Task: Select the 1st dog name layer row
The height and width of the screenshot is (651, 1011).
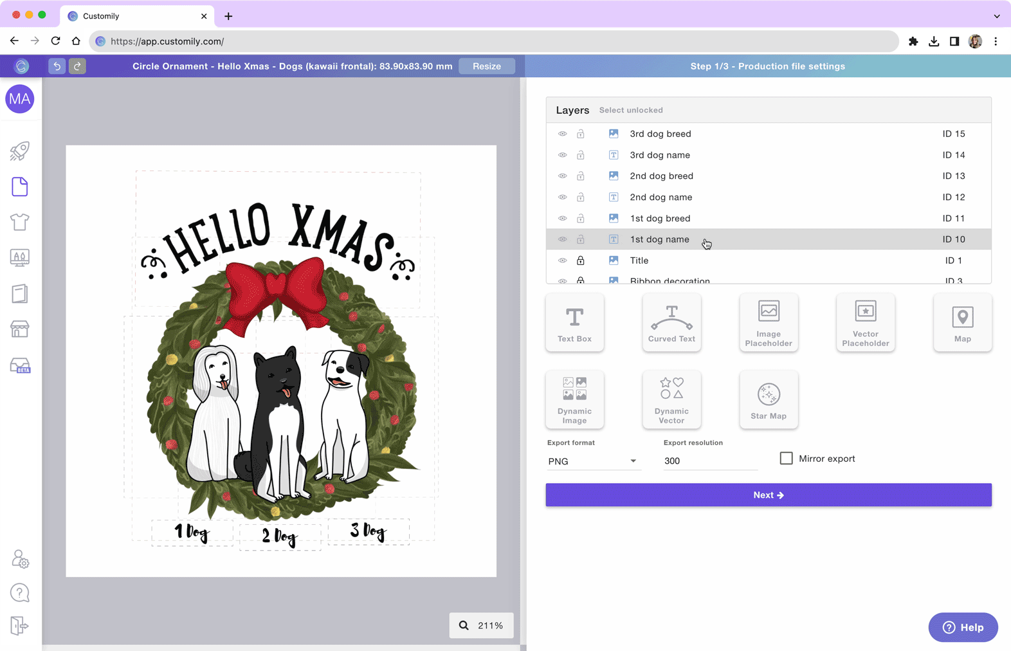Action: pos(769,239)
